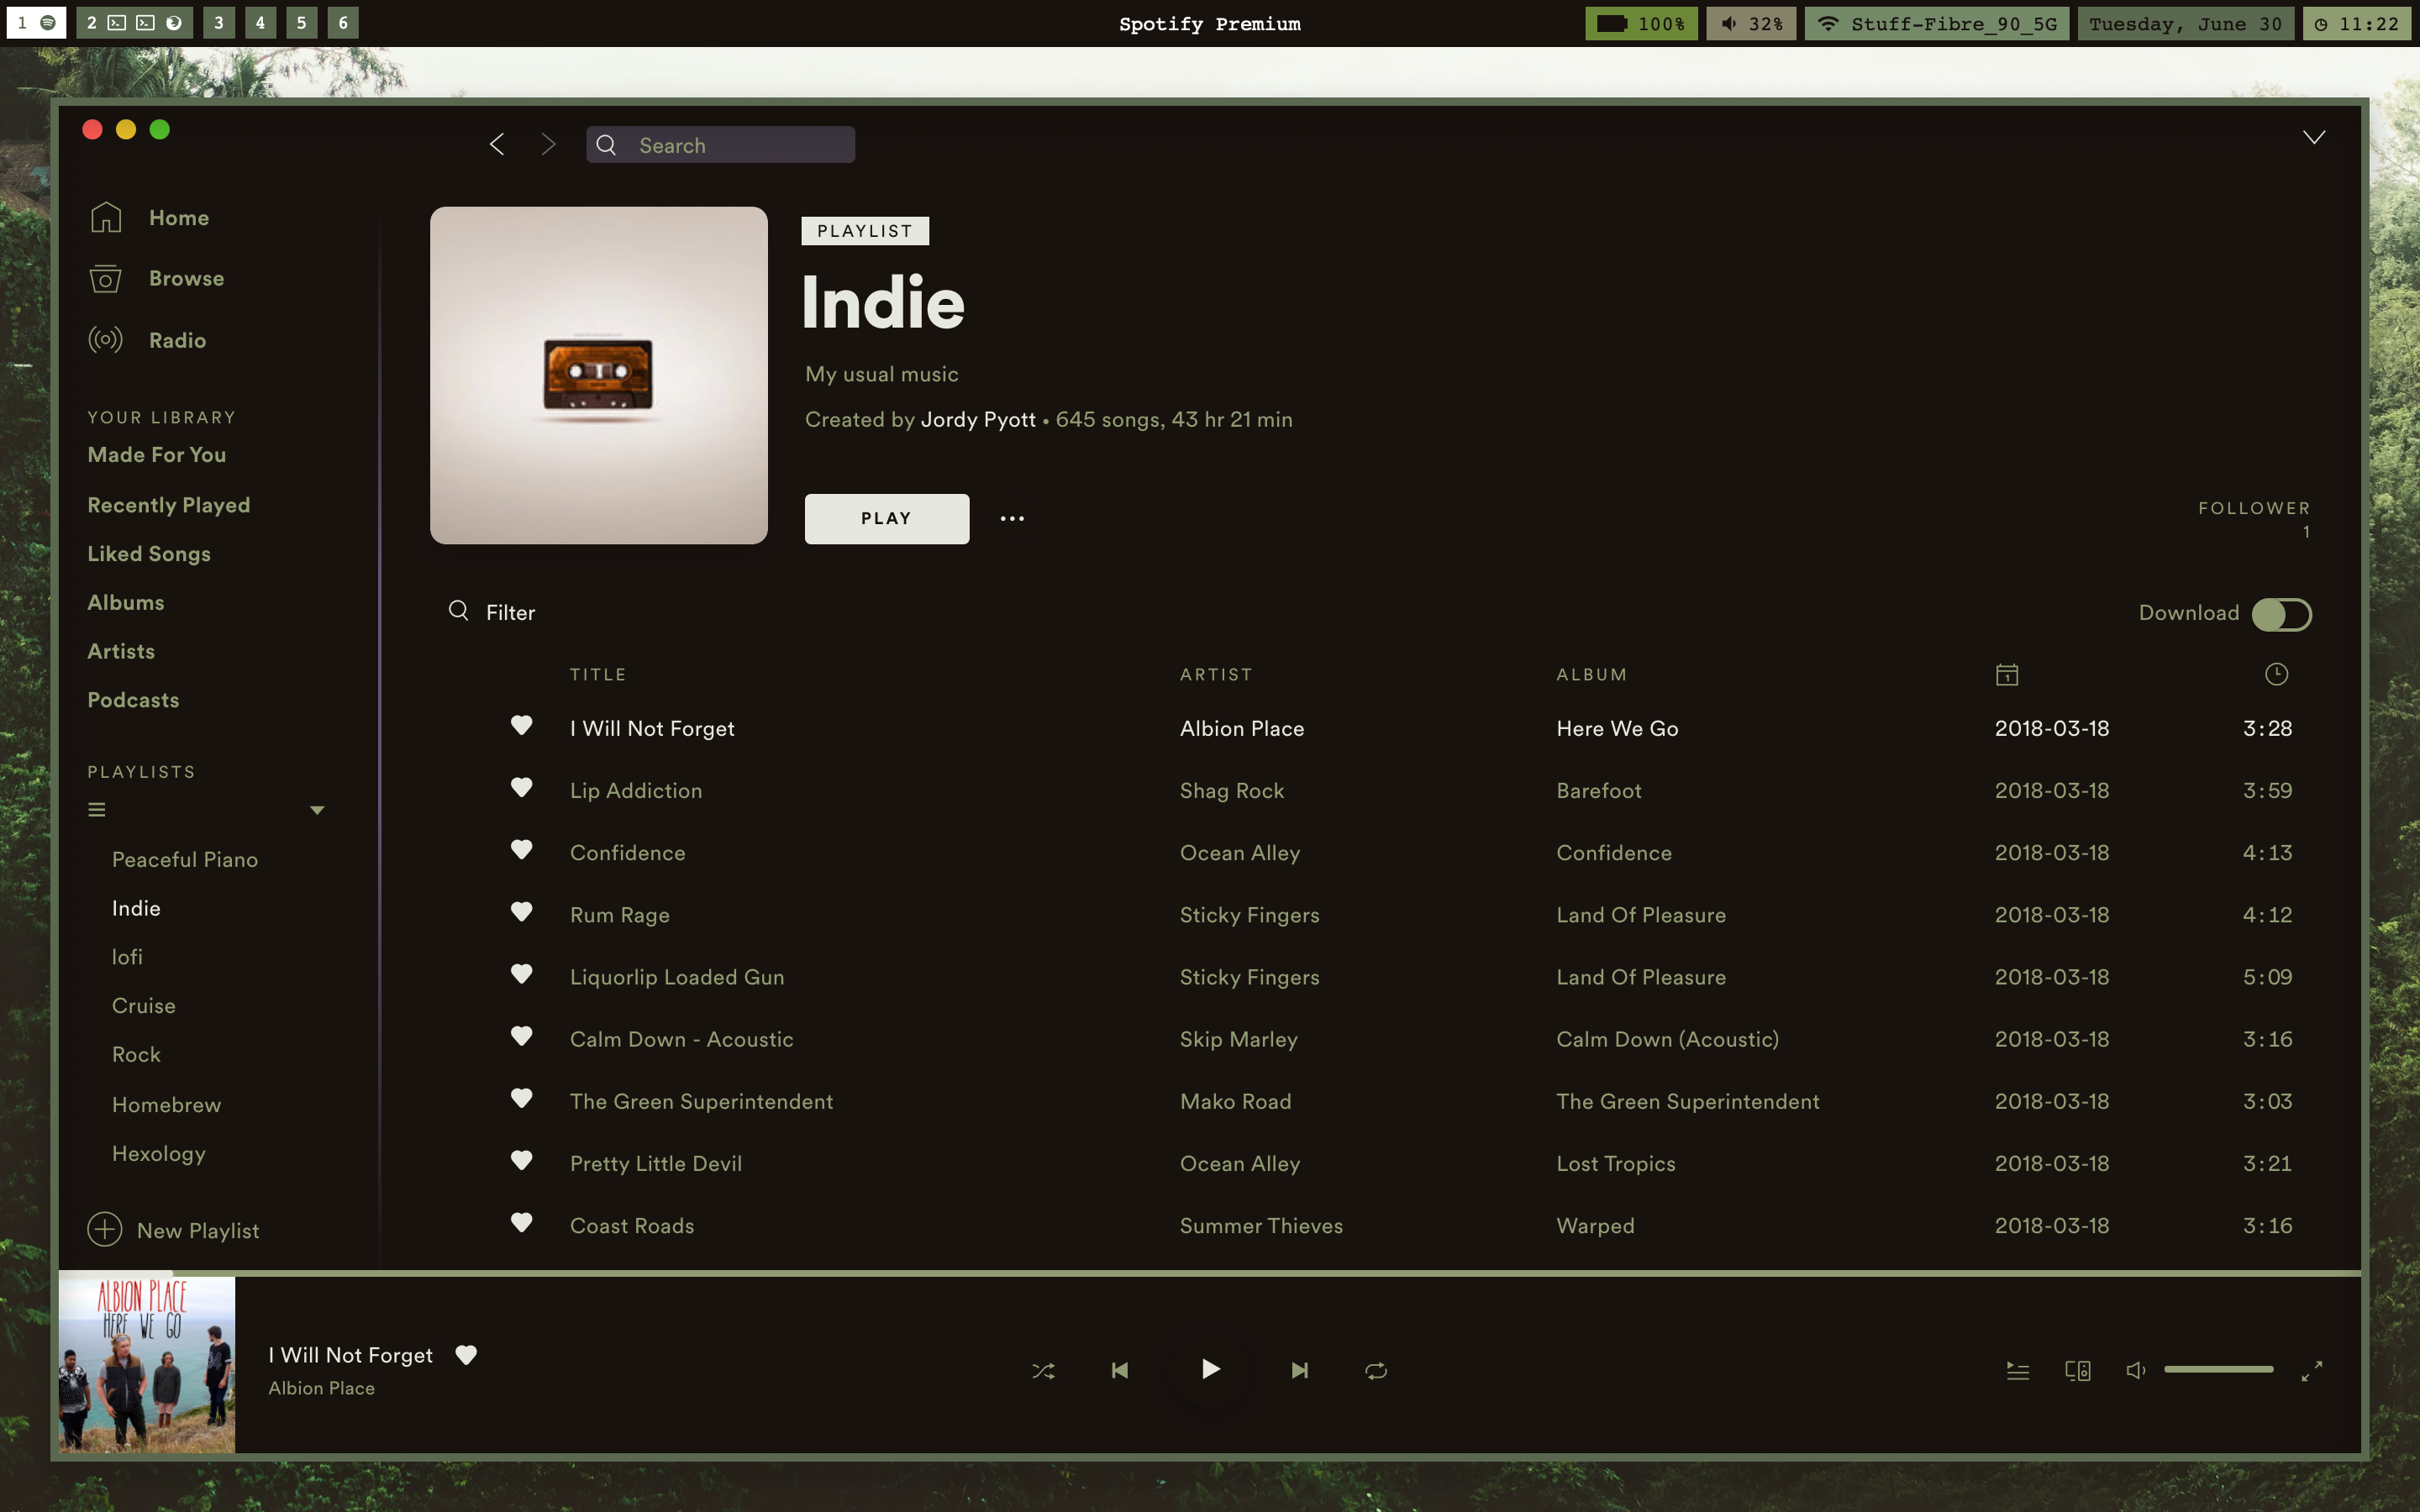This screenshot has width=2420, height=1512.
Task: Open the Hexology playlist
Action: (x=159, y=1154)
